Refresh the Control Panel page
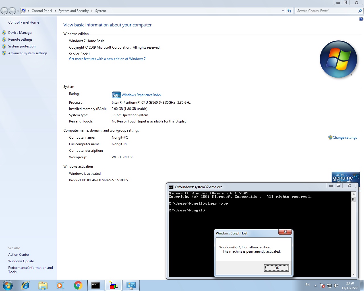Screen dimensions: 364x291 289,11
